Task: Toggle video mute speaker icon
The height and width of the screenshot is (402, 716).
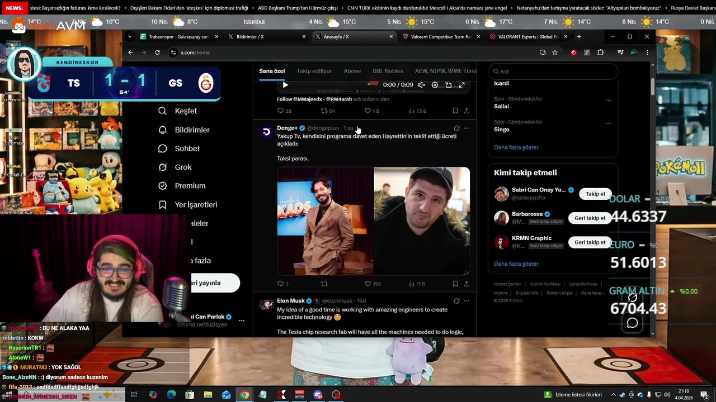Action: click(421, 85)
